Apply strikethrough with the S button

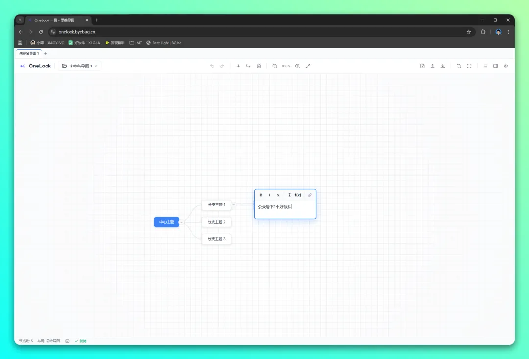(x=278, y=195)
